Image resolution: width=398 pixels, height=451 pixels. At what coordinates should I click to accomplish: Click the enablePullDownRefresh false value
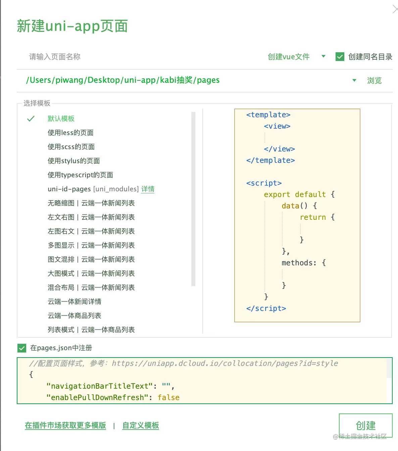(x=168, y=397)
